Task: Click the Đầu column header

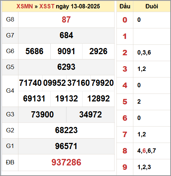Action: 125,6
